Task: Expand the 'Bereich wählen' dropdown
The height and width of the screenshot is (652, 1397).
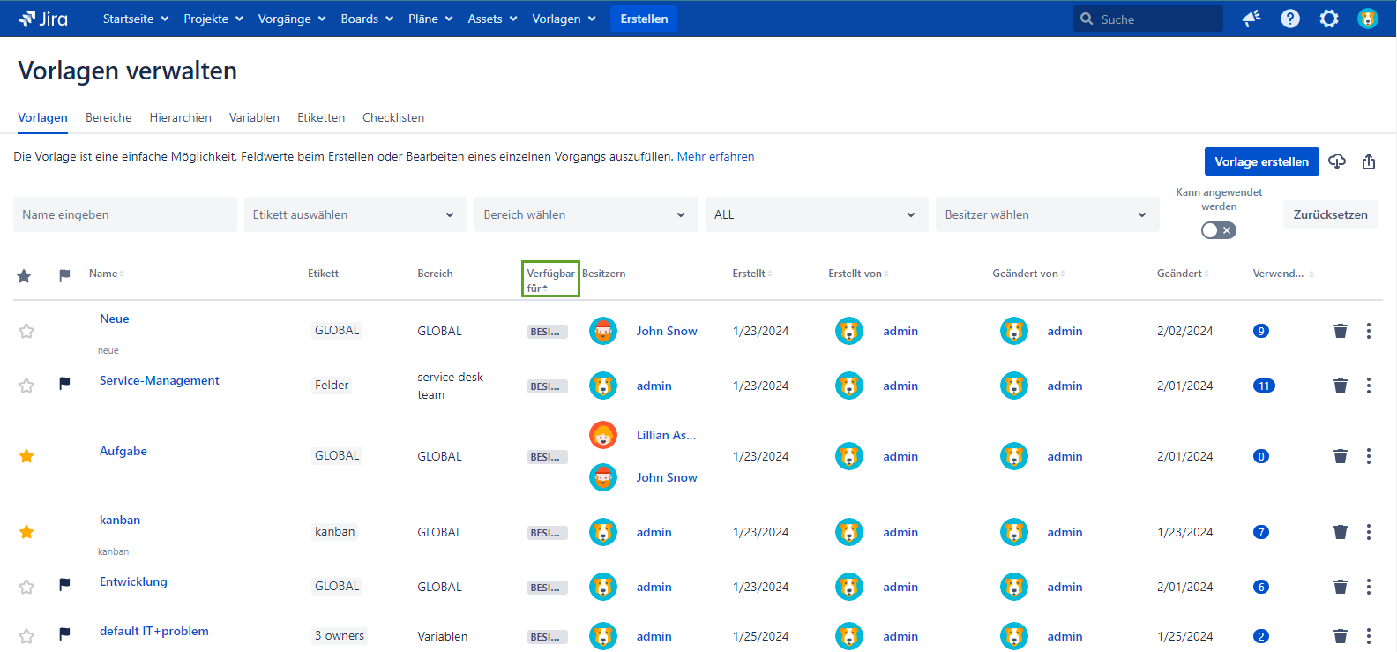Action: [585, 214]
